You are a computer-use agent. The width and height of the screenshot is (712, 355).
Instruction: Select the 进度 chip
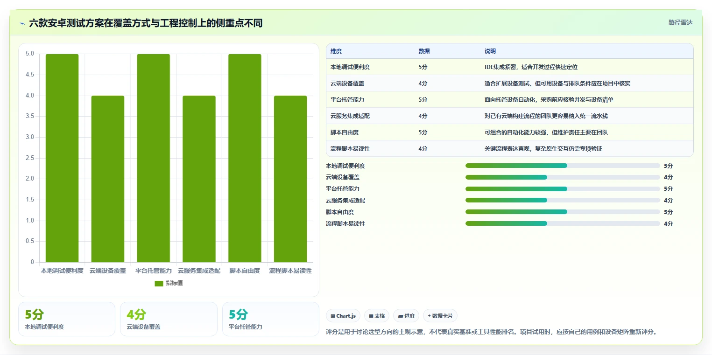406,316
